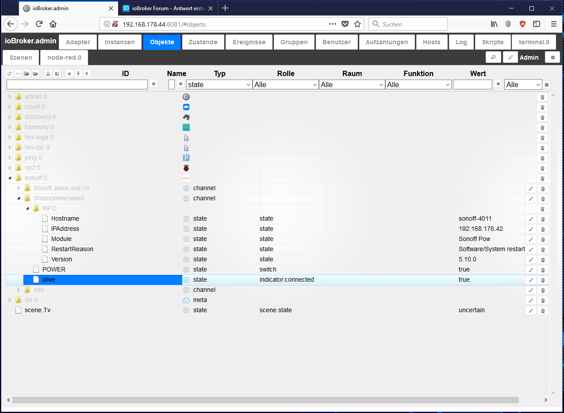Open the system settings gear next to Admin
This screenshot has height=413, width=564.
pos(552,57)
